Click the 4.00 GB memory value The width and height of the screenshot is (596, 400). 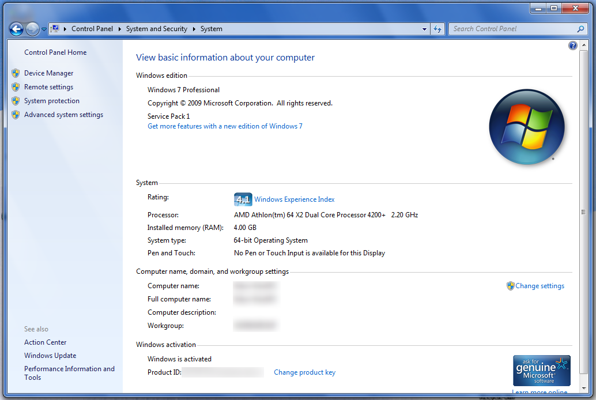pos(245,227)
